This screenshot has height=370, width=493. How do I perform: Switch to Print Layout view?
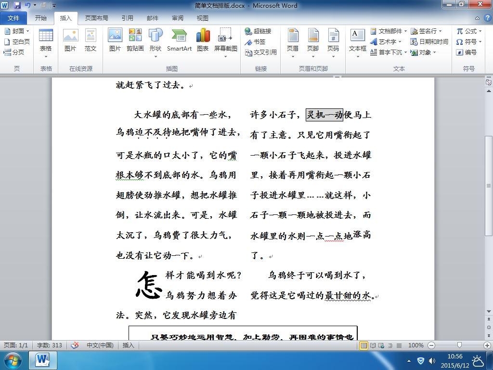363,345
